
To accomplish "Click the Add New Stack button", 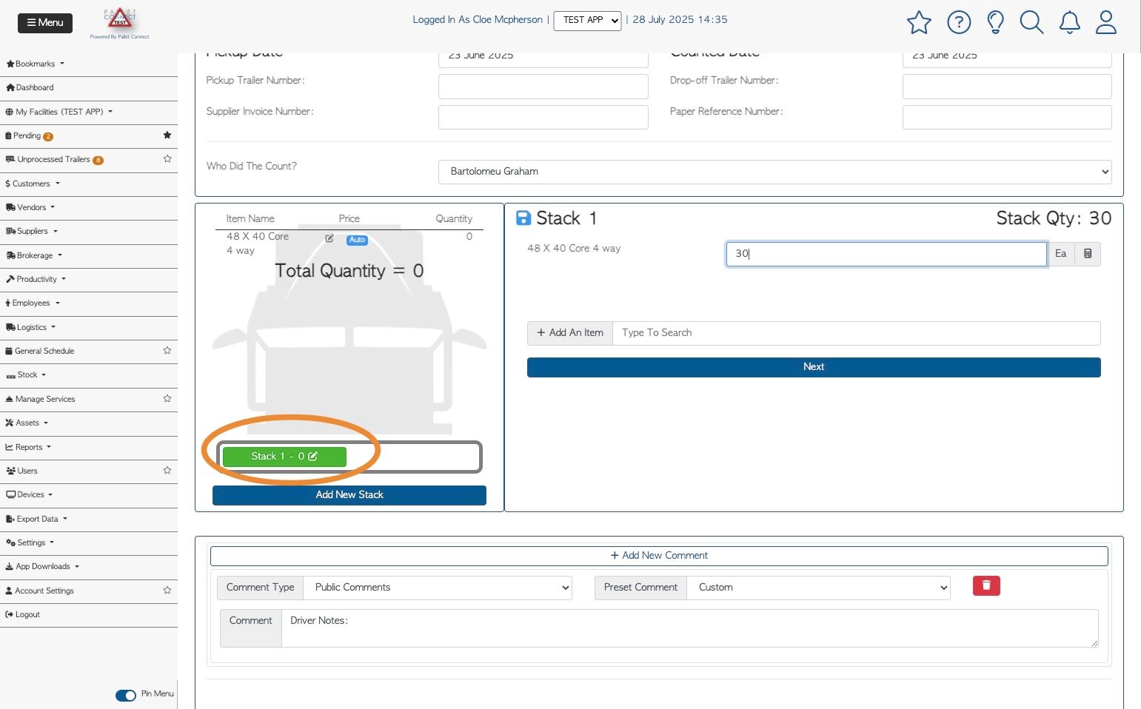I will point(349,495).
